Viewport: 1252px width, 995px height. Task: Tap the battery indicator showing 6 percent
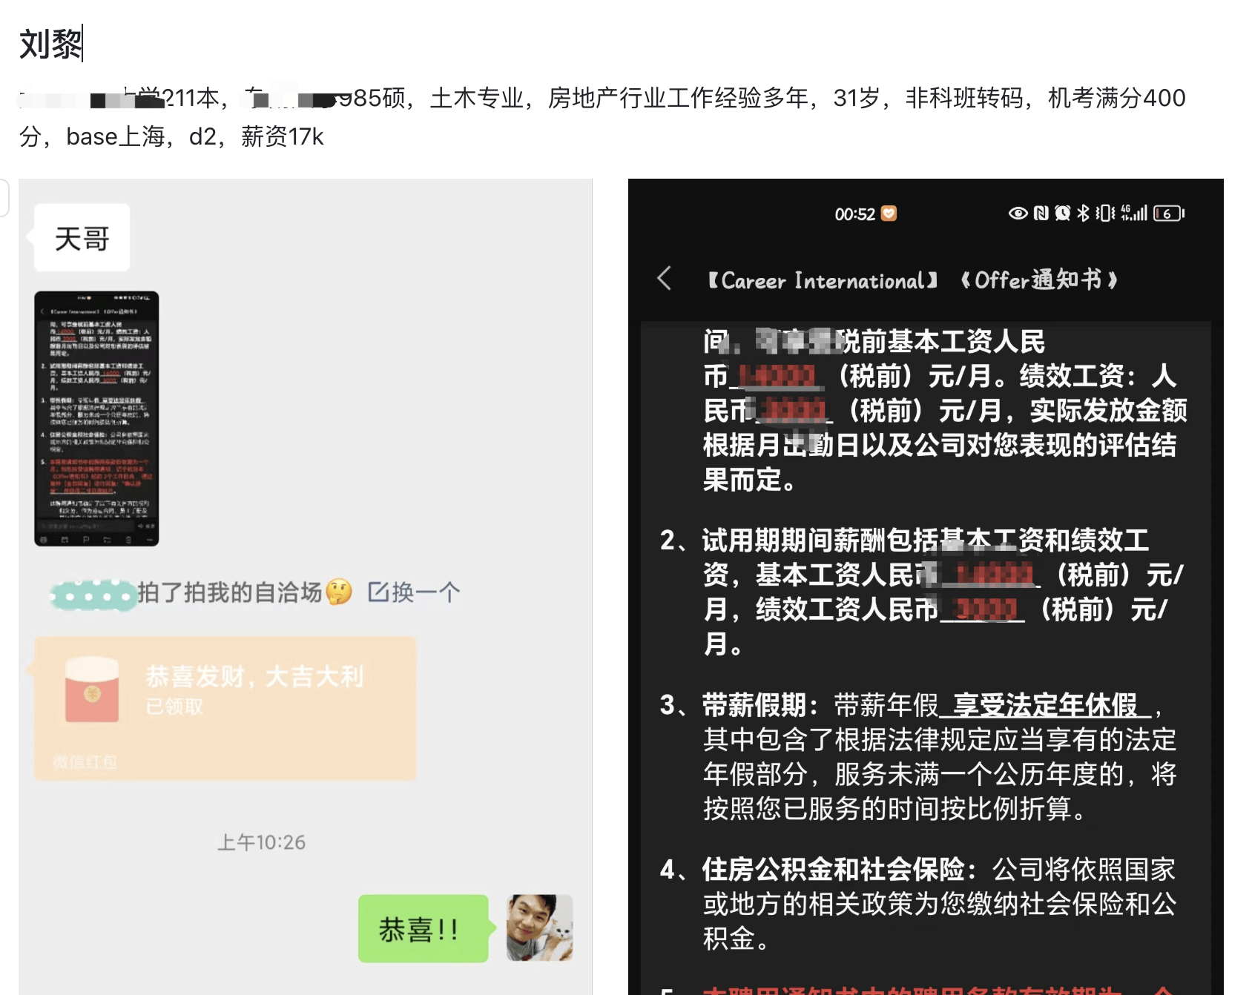coord(1167,213)
